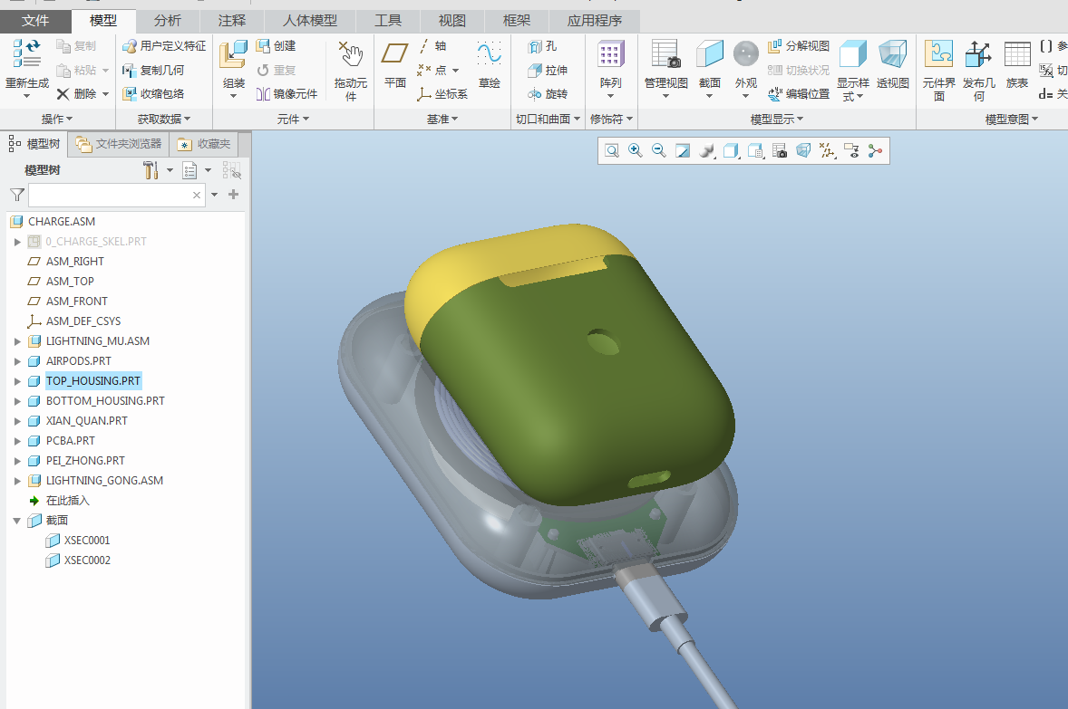Viewport: 1068px width, 709px height.
Task: Open View Manager camera icon in graphics toolbar
Action: (780, 151)
